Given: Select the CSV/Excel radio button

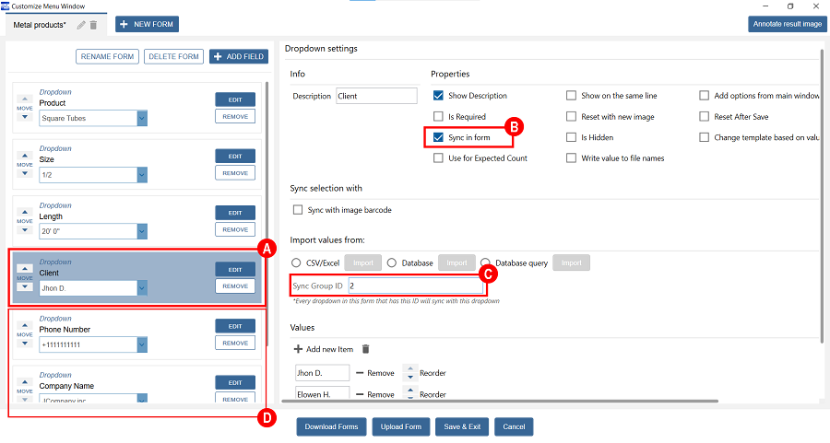Looking at the screenshot, I should coord(296,262).
